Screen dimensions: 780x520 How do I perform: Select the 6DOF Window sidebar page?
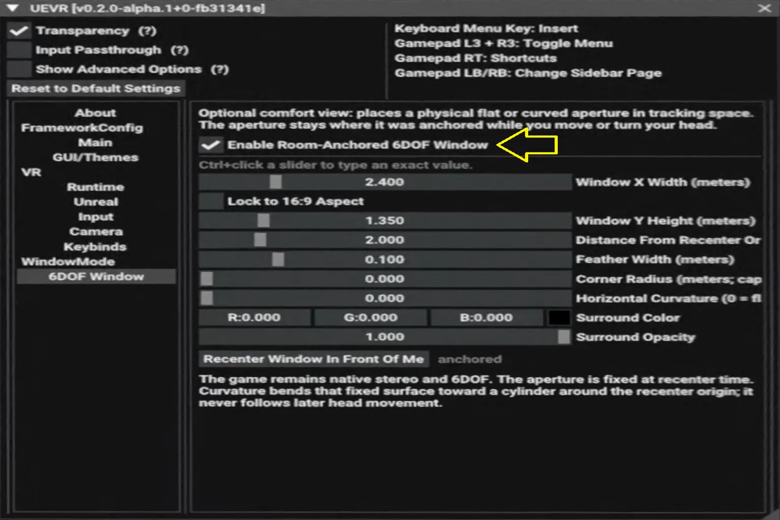pos(96,276)
